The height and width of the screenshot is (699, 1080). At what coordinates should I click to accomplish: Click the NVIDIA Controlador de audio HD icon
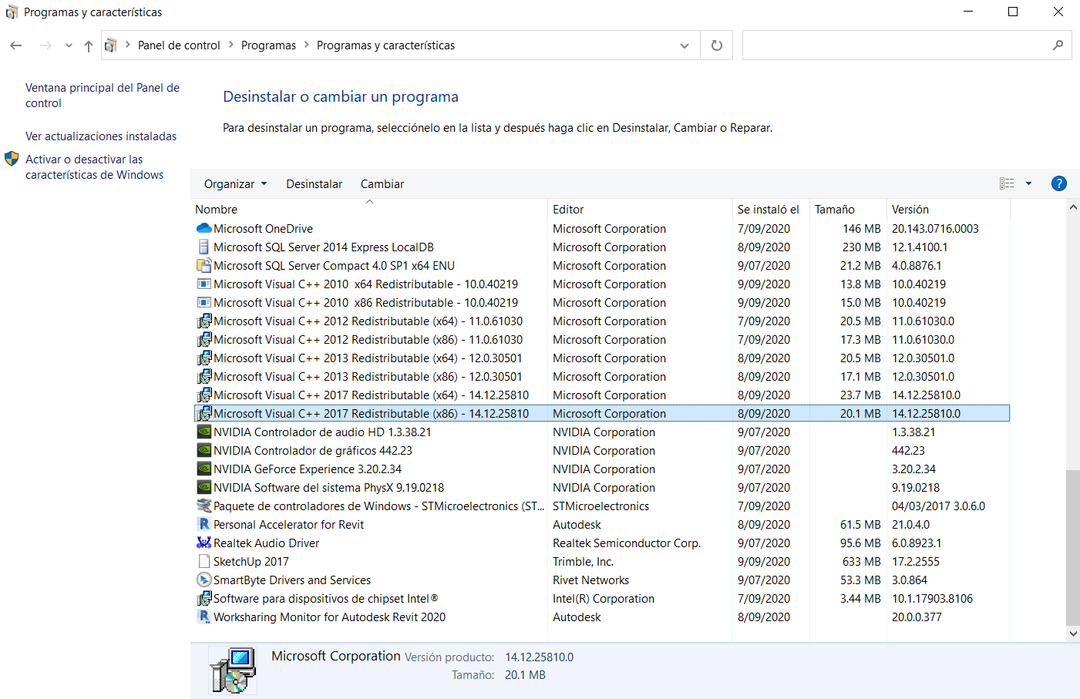coord(204,432)
